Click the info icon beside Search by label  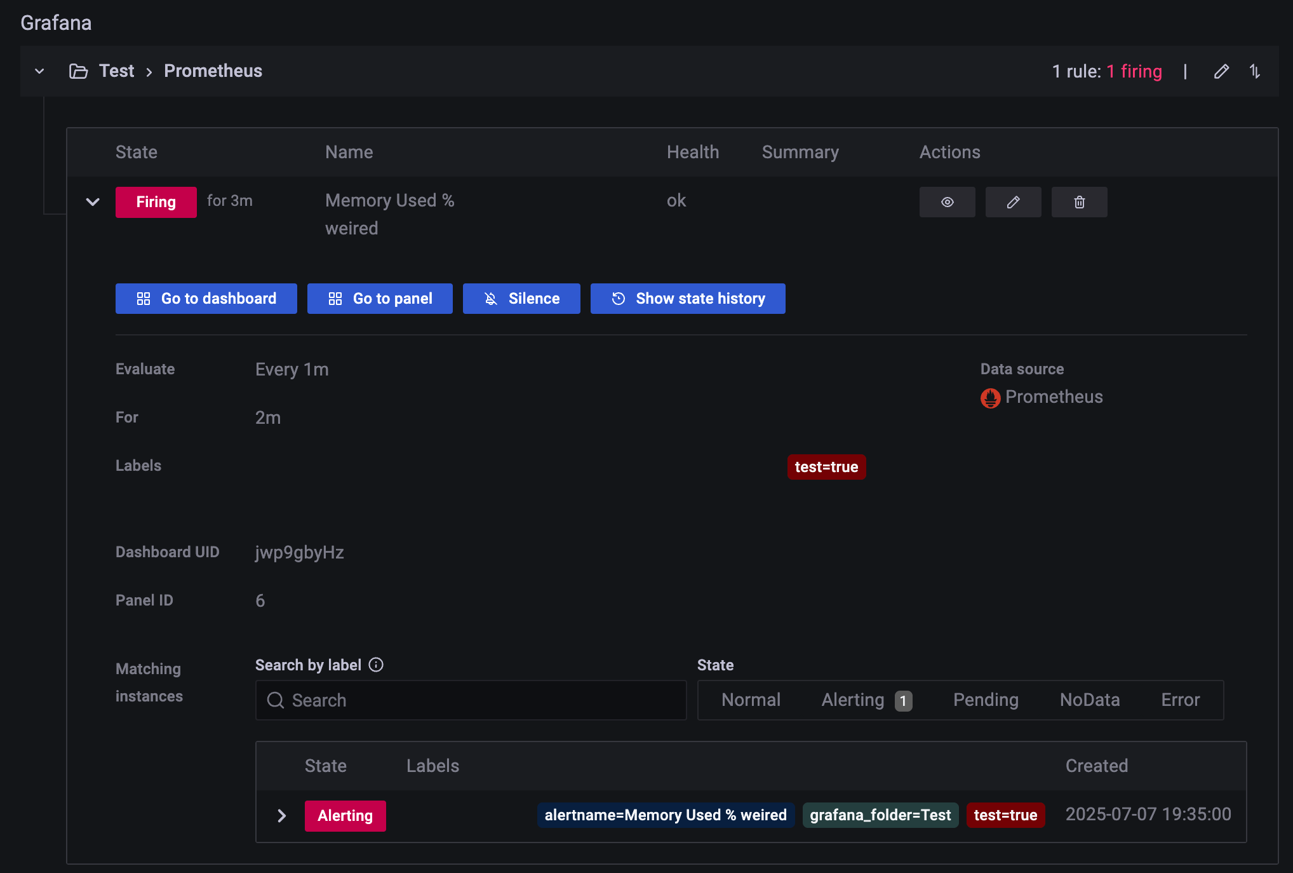pos(376,665)
